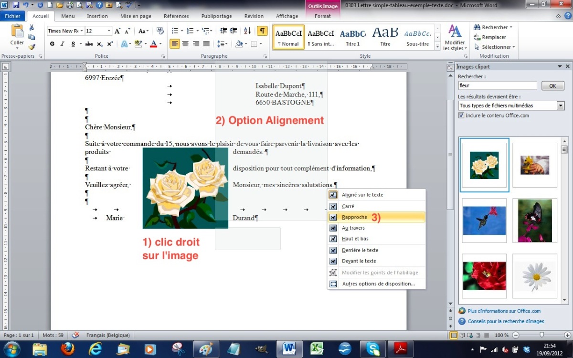Uncheck Inclure le contenu Office.com
Screen dimensions: 573x358
point(461,116)
